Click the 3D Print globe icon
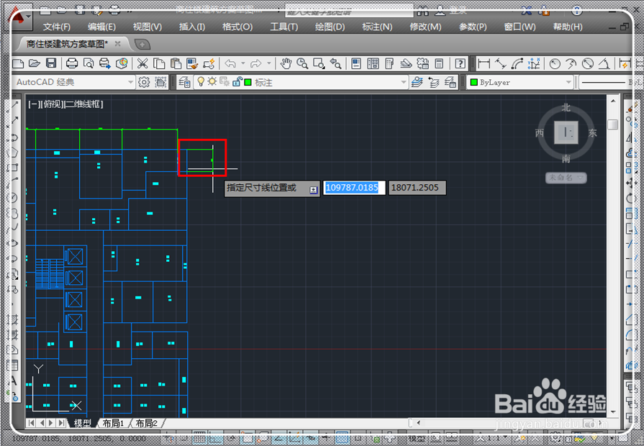Screen dimensions: 644x446 122,63
